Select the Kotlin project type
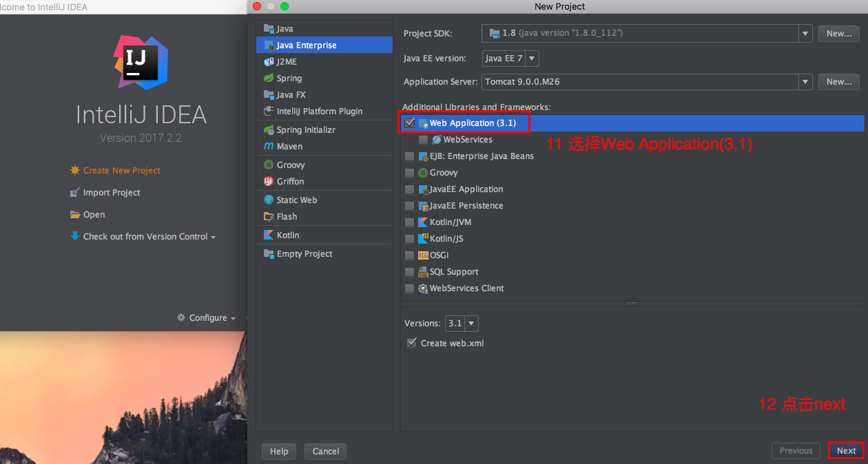868x464 pixels. (324, 235)
